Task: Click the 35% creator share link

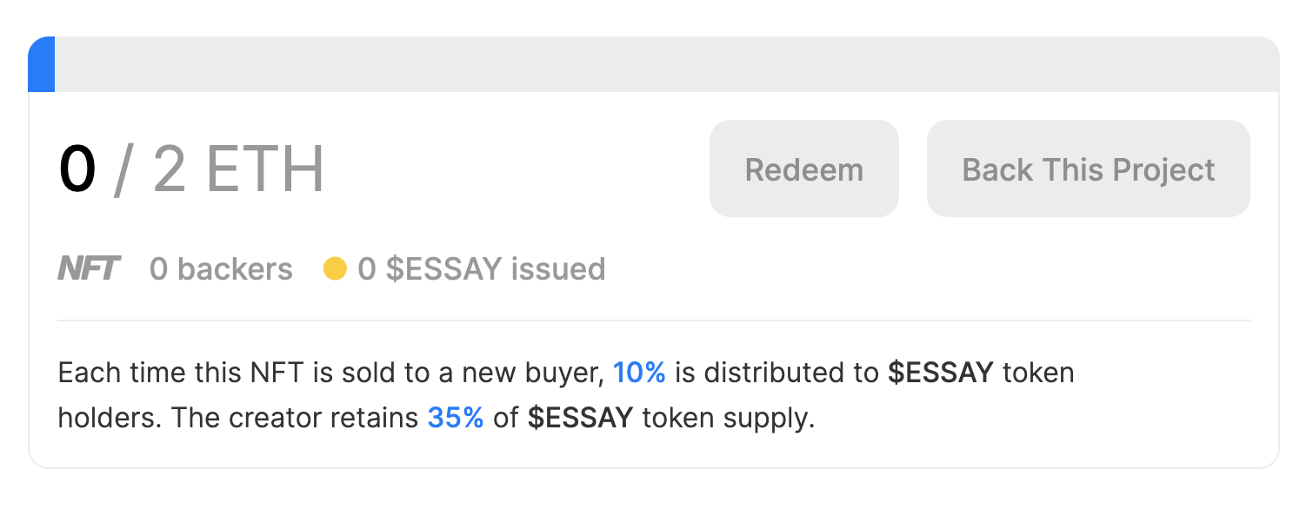Action: pyautogui.click(x=456, y=419)
